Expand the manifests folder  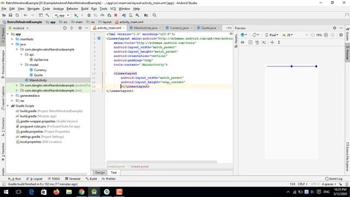[12, 39]
